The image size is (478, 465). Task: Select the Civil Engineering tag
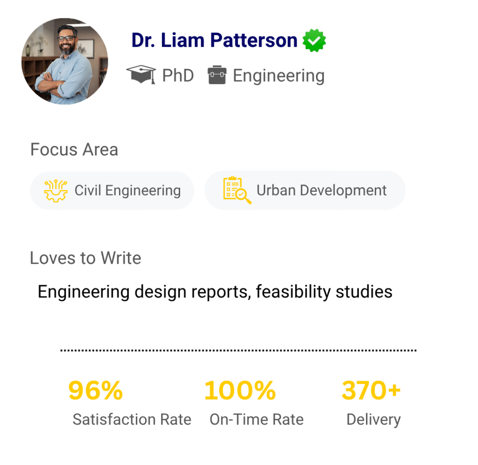pos(112,190)
